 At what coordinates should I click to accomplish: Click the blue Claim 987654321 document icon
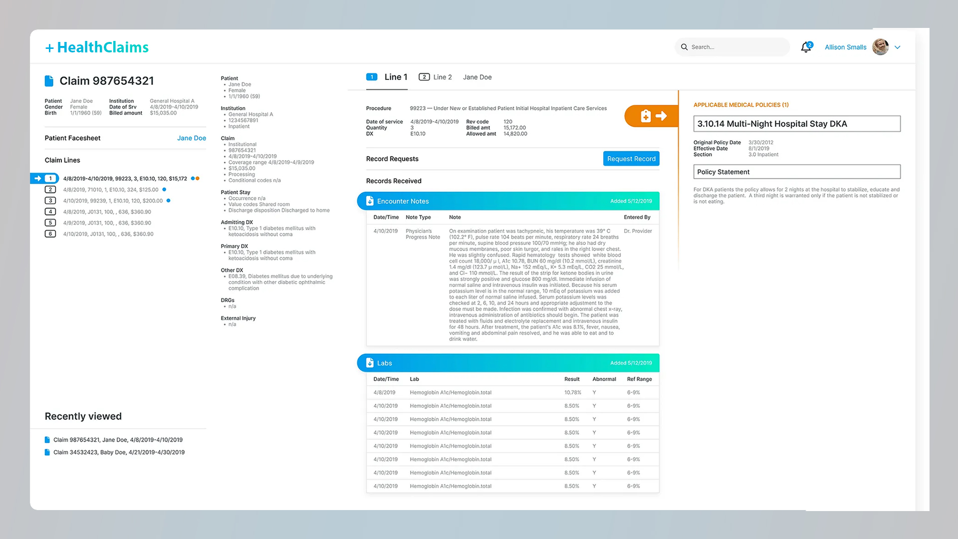[49, 81]
